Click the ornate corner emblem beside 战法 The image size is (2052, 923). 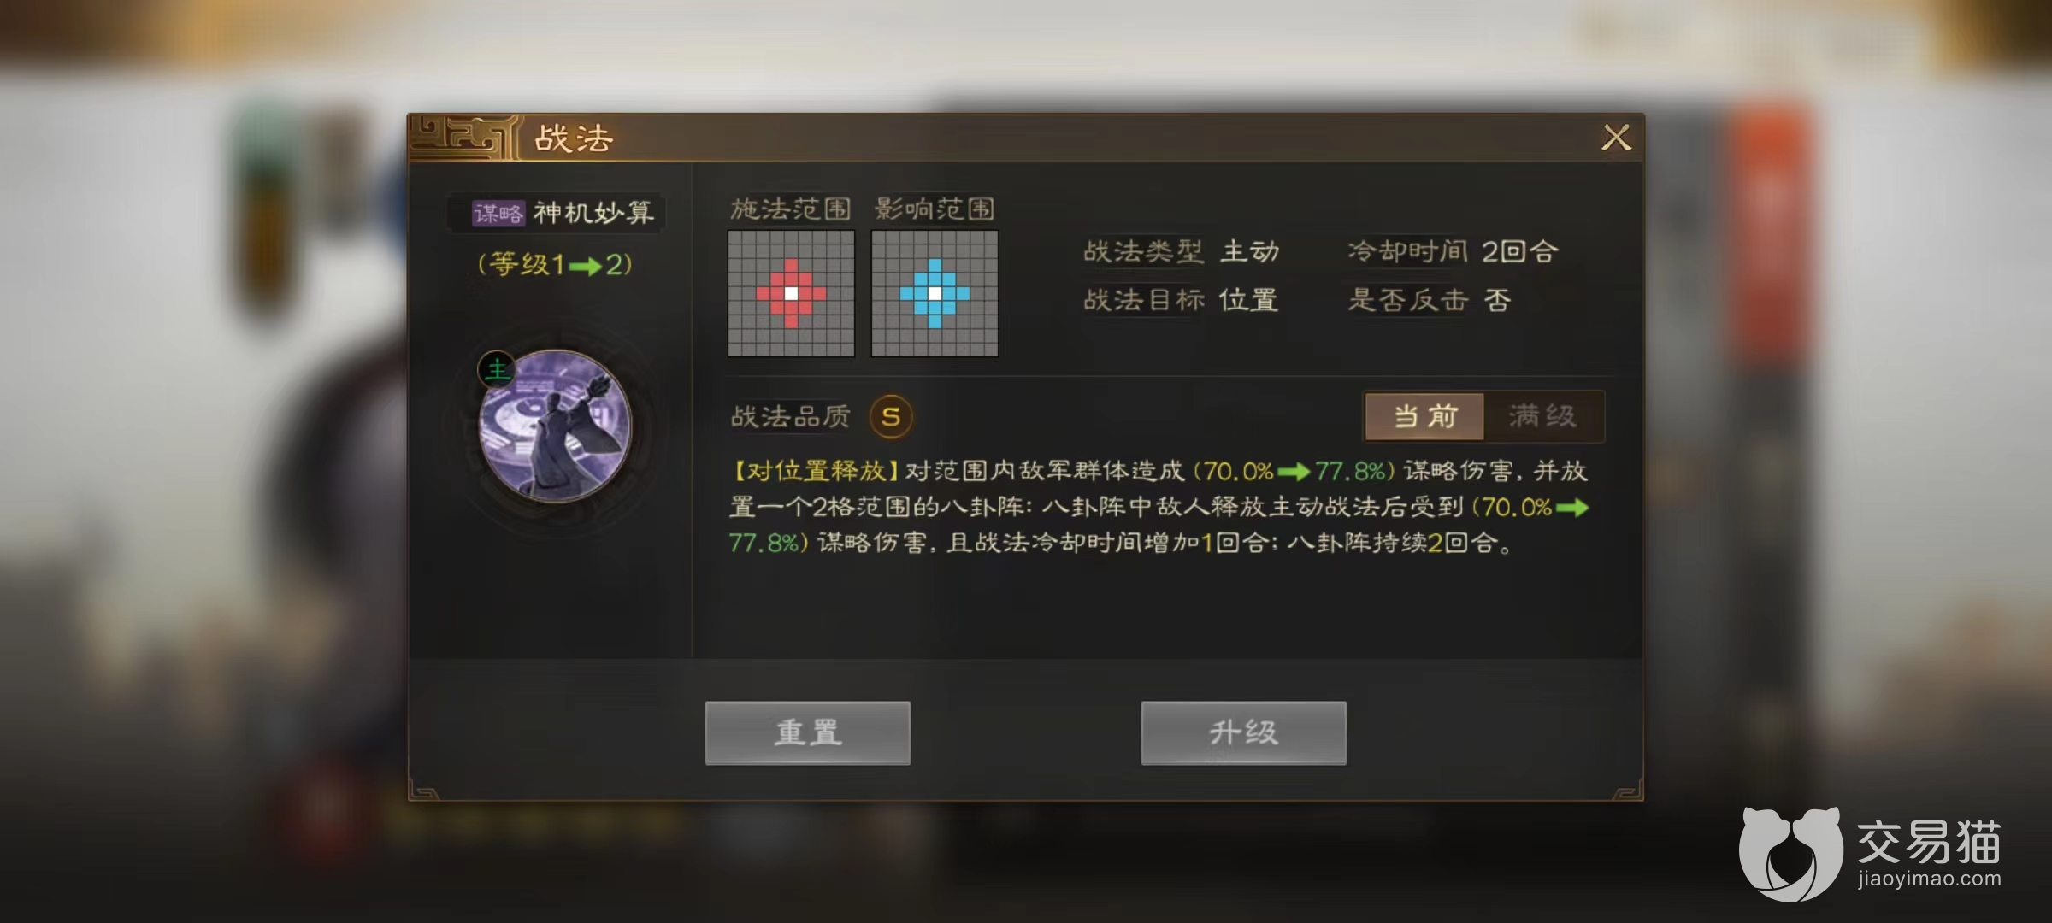[463, 138]
